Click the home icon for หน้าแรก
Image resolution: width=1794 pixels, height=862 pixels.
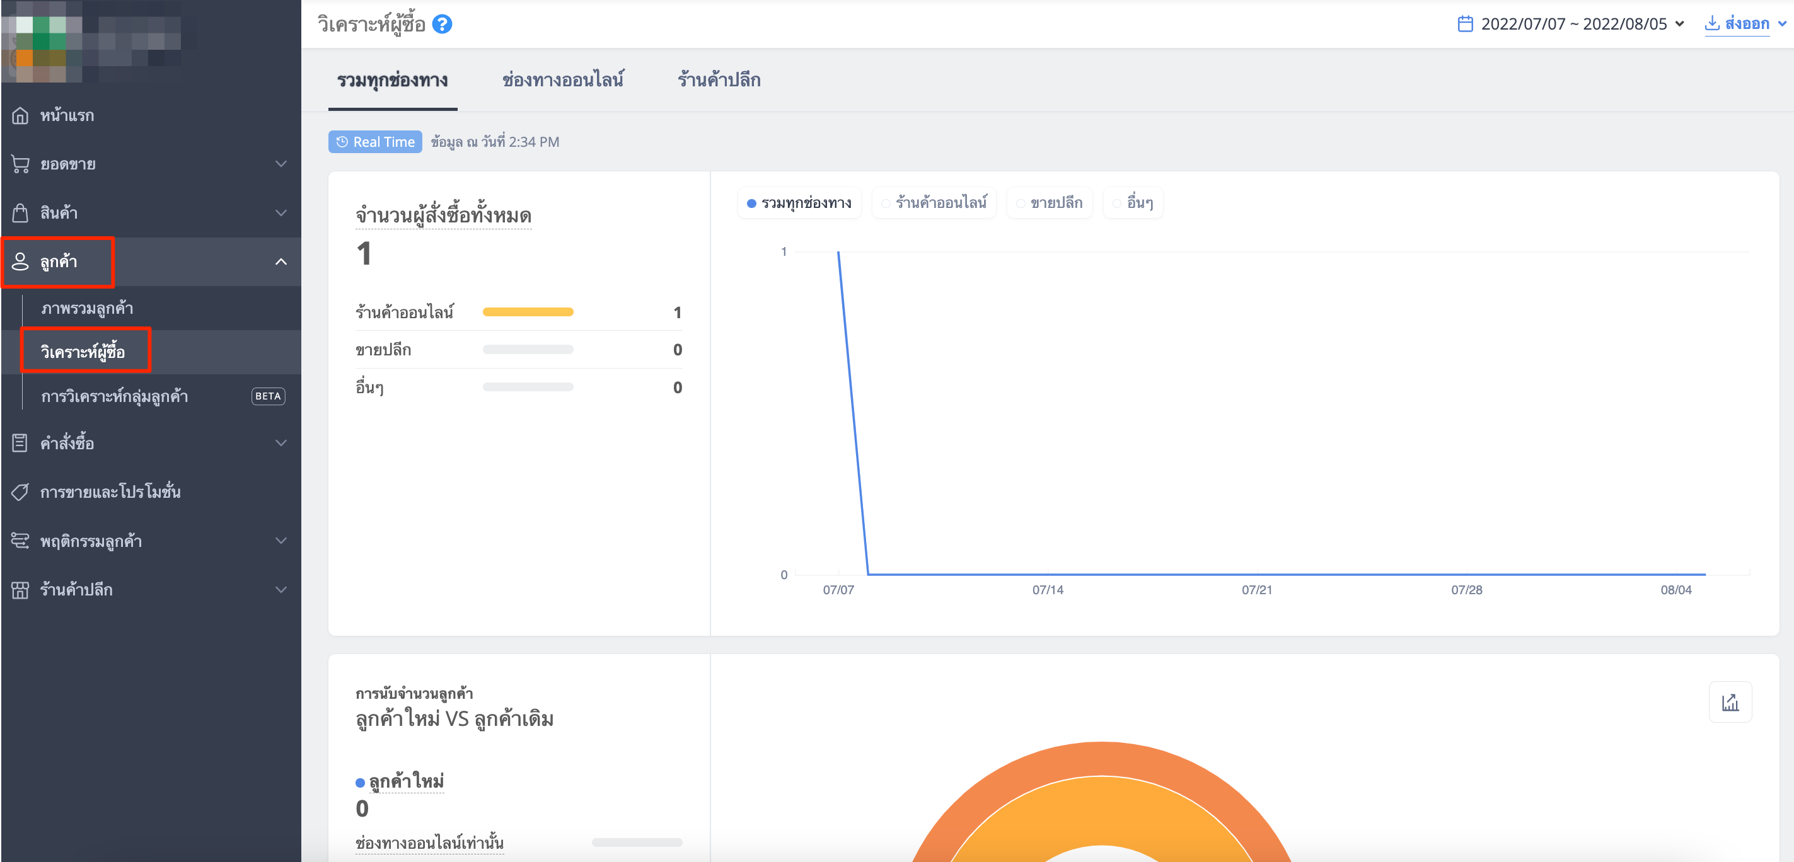[x=20, y=115]
